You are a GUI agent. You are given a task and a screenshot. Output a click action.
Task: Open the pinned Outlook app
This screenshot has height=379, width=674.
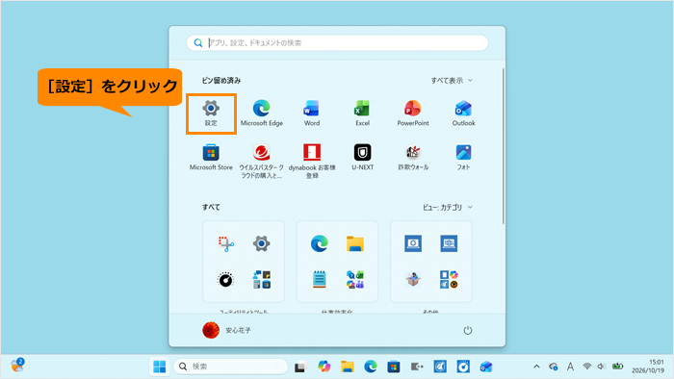tap(463, 114)
